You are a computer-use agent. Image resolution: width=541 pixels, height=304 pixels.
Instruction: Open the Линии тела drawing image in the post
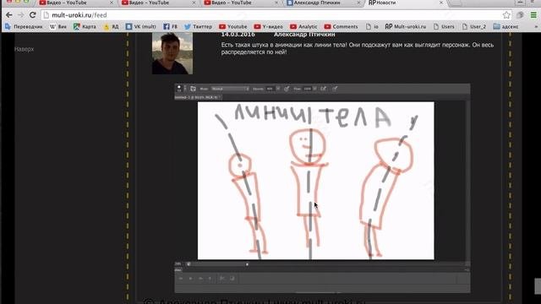pos(322,187)
